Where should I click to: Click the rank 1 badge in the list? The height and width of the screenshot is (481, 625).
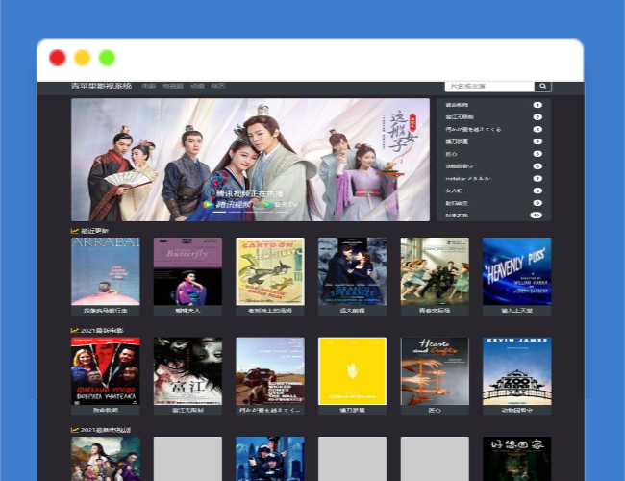[x=537, y=105]
